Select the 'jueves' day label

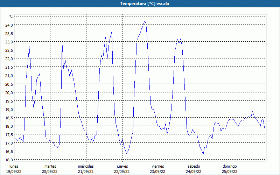[x=122, y=166]
